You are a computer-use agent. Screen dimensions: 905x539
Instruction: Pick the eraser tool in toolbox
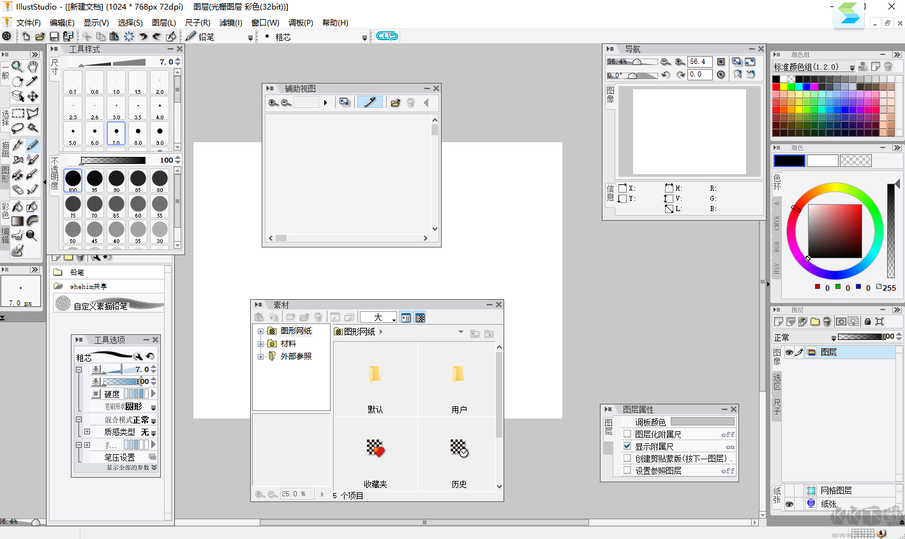pos(17,189)
